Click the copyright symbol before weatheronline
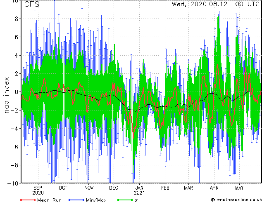 click(213, 200)
